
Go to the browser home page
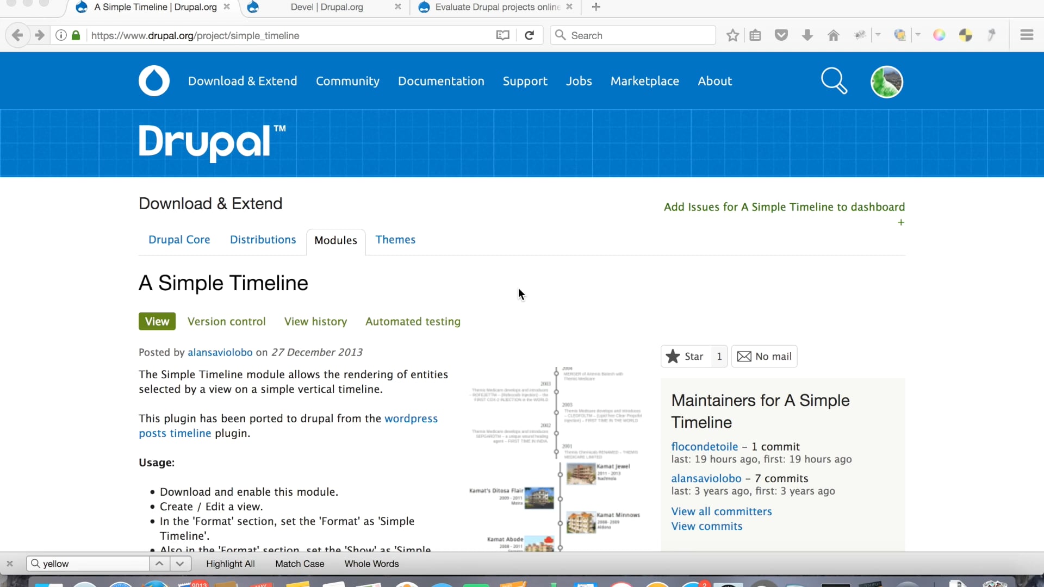(x=833, y=35)
